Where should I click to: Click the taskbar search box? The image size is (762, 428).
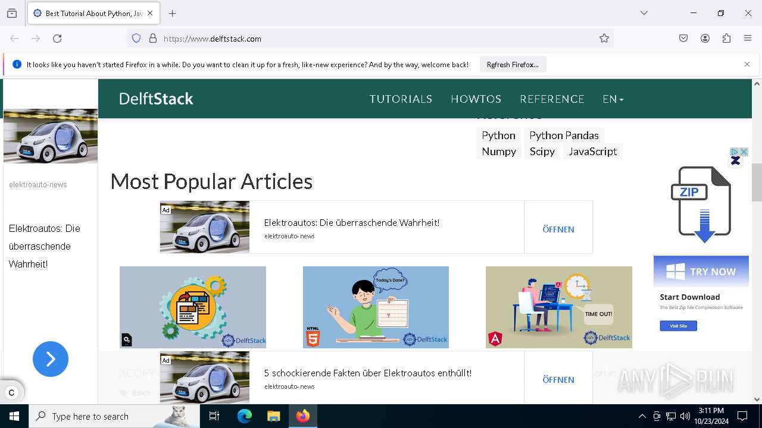(114, 416)
